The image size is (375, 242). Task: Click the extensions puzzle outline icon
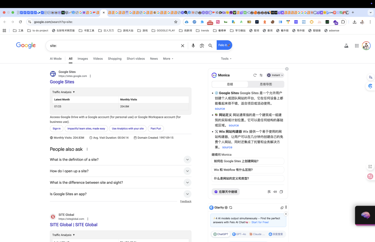click(x=343, y=22)
